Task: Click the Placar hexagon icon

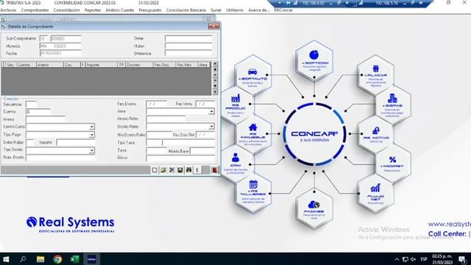Action: (x=375, y=75)
